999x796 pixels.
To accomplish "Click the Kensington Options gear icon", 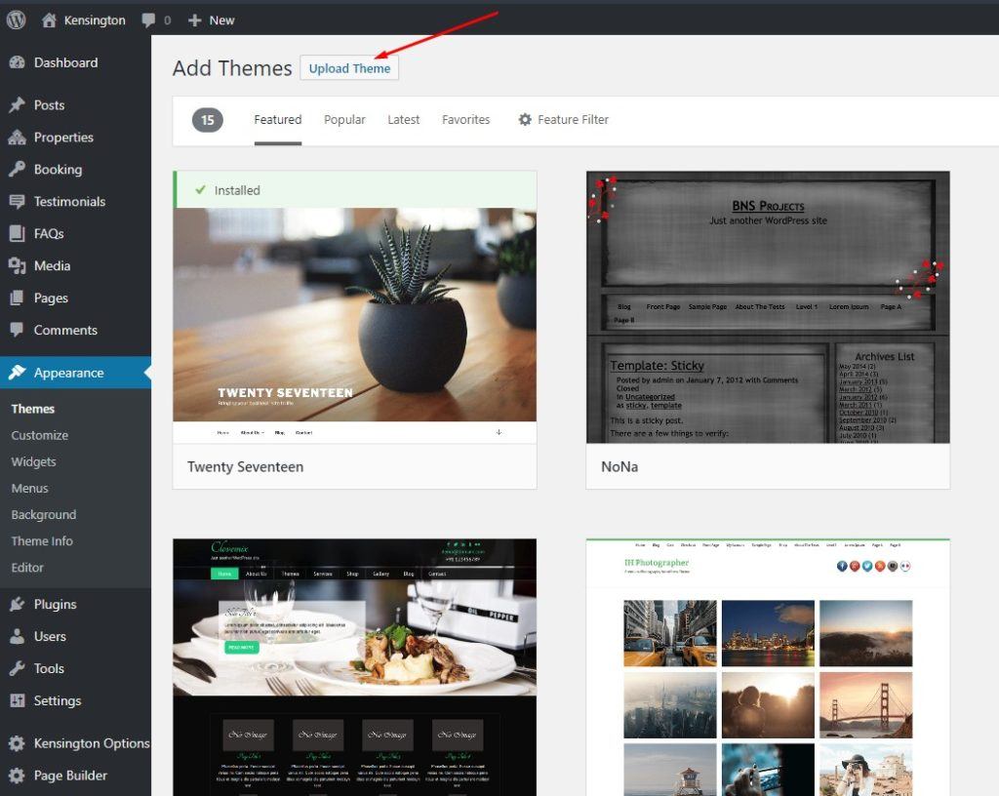I will 18,743.
